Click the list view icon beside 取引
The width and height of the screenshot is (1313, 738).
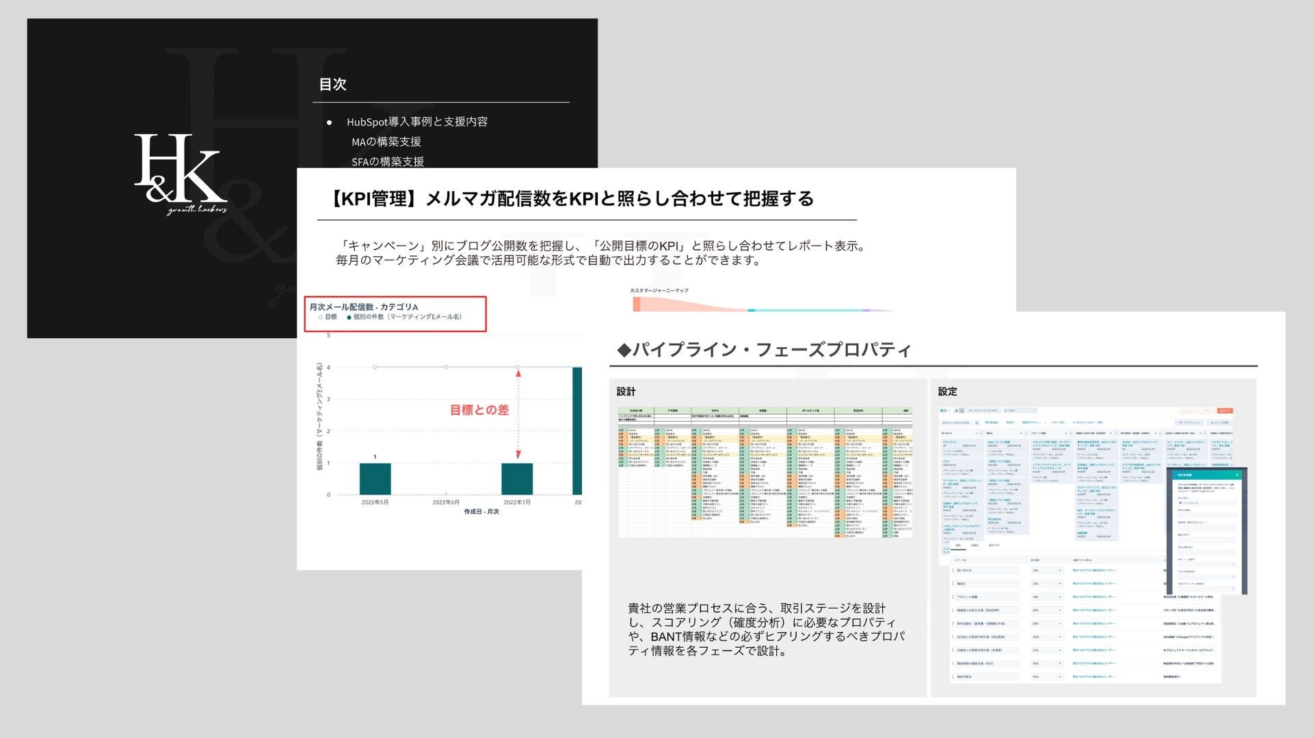[x=956, y=411]
